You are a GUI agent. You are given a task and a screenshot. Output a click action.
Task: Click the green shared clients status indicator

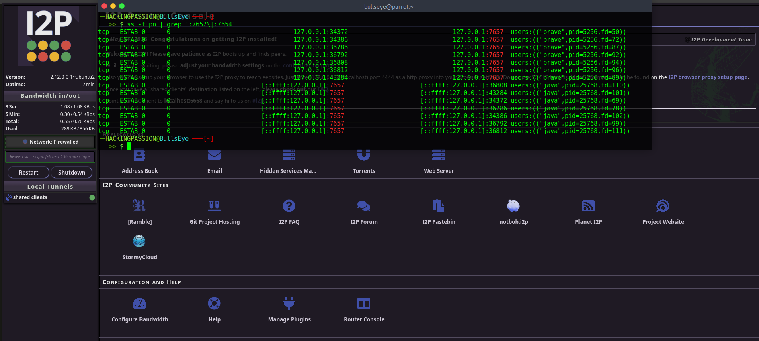tap(92, 197)
